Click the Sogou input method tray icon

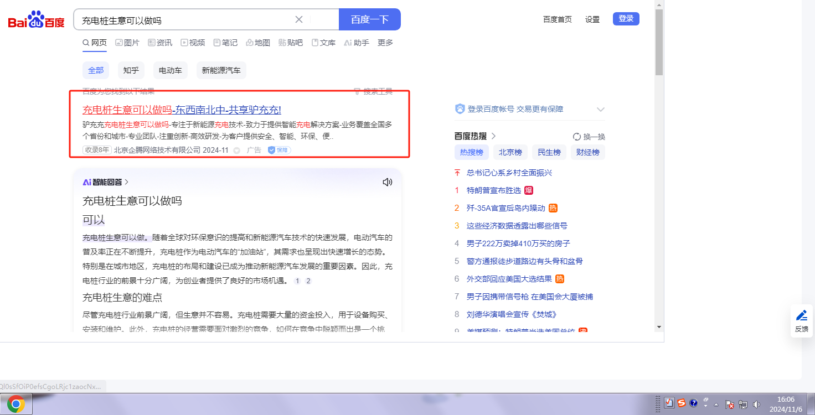(682, 403)
